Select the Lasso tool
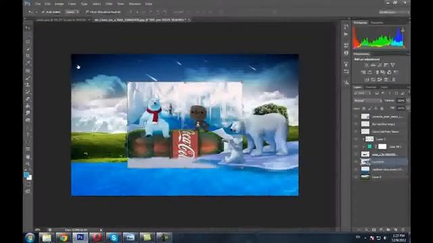Screen dimensions: 433x243 28,42
